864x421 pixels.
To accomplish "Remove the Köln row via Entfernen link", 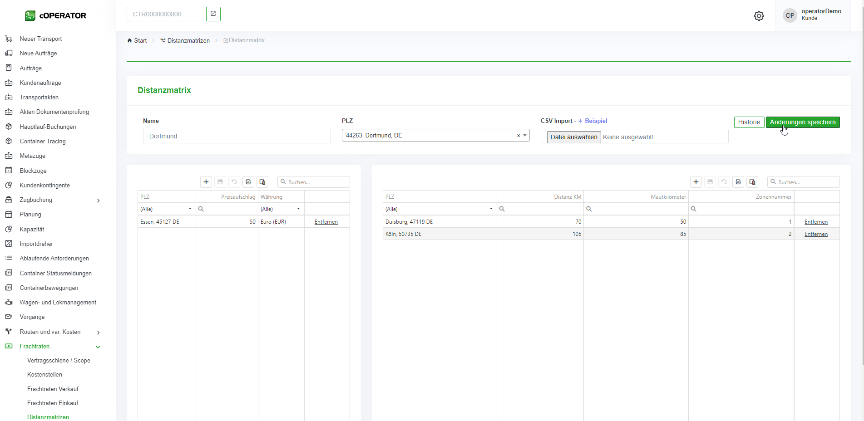I will [816, 234].
